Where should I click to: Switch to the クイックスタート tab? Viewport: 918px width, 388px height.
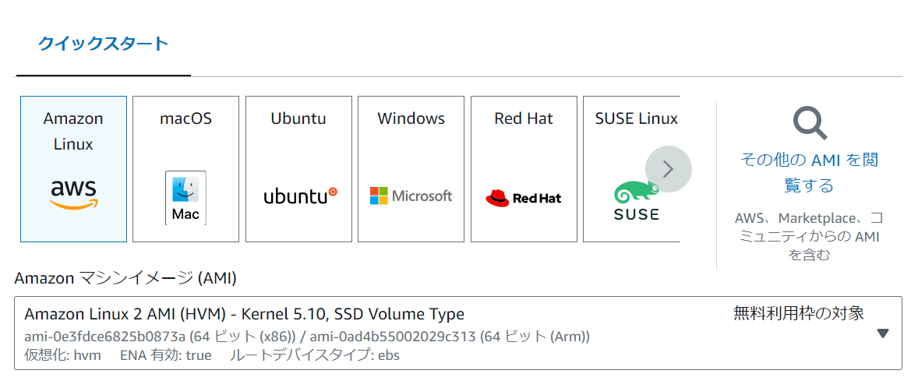point(103,44)
